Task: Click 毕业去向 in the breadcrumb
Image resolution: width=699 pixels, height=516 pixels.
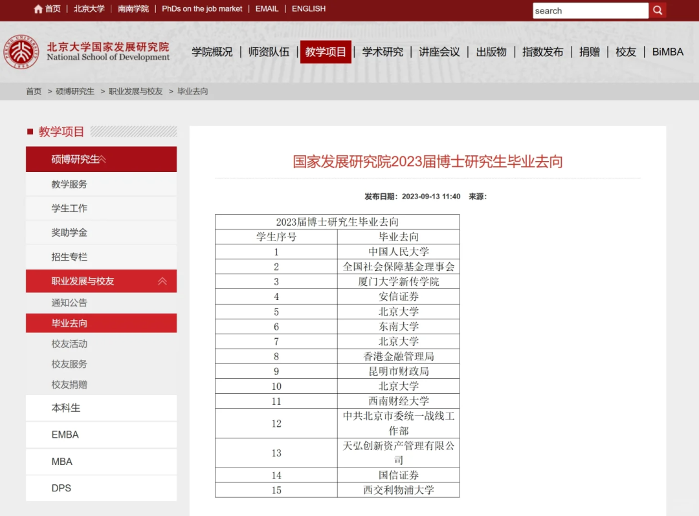Action: 193,91
